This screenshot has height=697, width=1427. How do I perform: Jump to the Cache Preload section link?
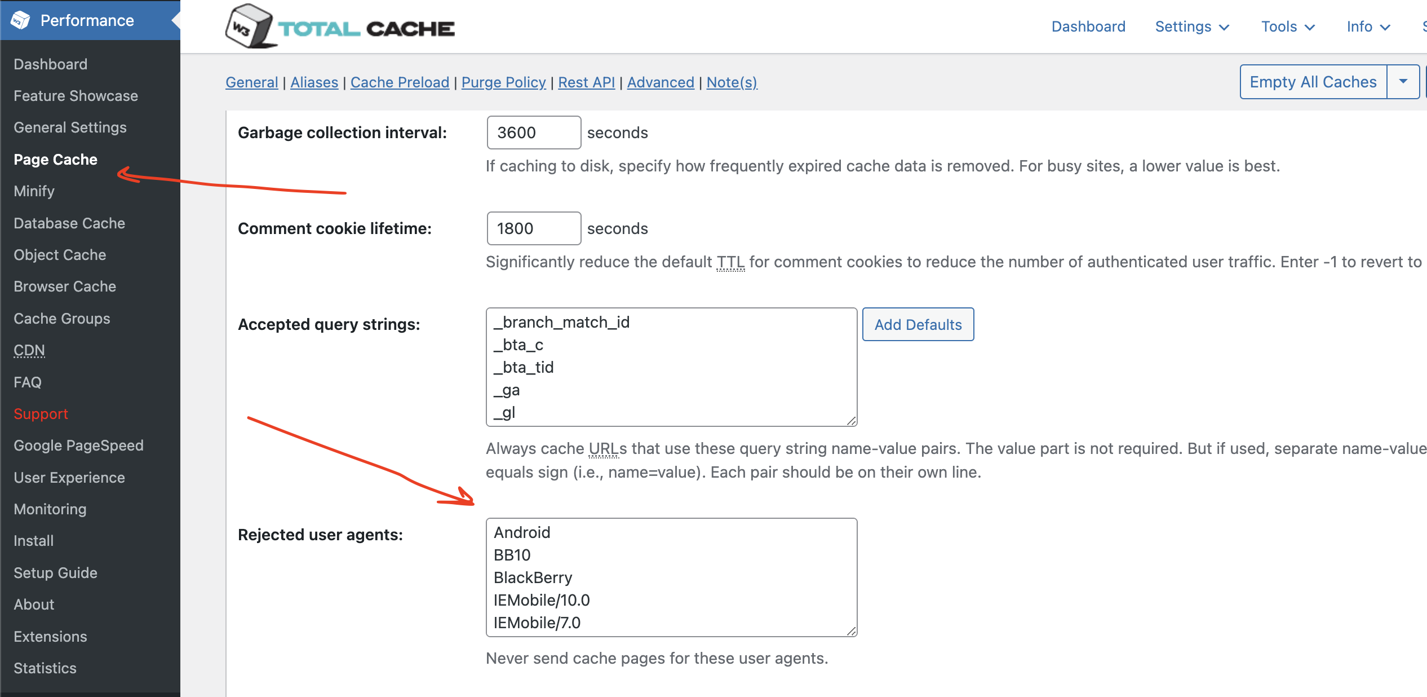[400, 82]
